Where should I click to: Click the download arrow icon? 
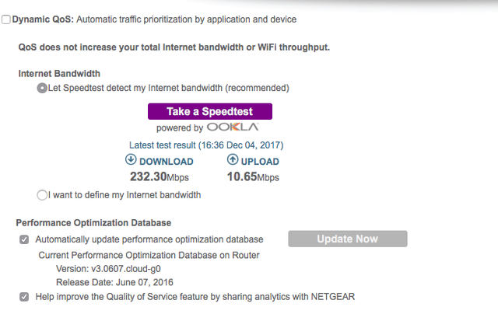pos(130,160)
